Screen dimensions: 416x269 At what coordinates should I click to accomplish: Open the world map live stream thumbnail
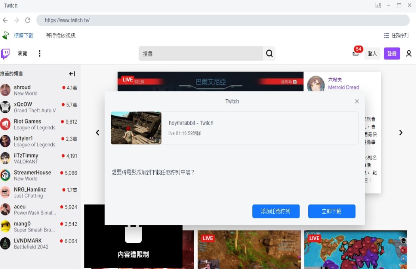click(x=355, y=250)
